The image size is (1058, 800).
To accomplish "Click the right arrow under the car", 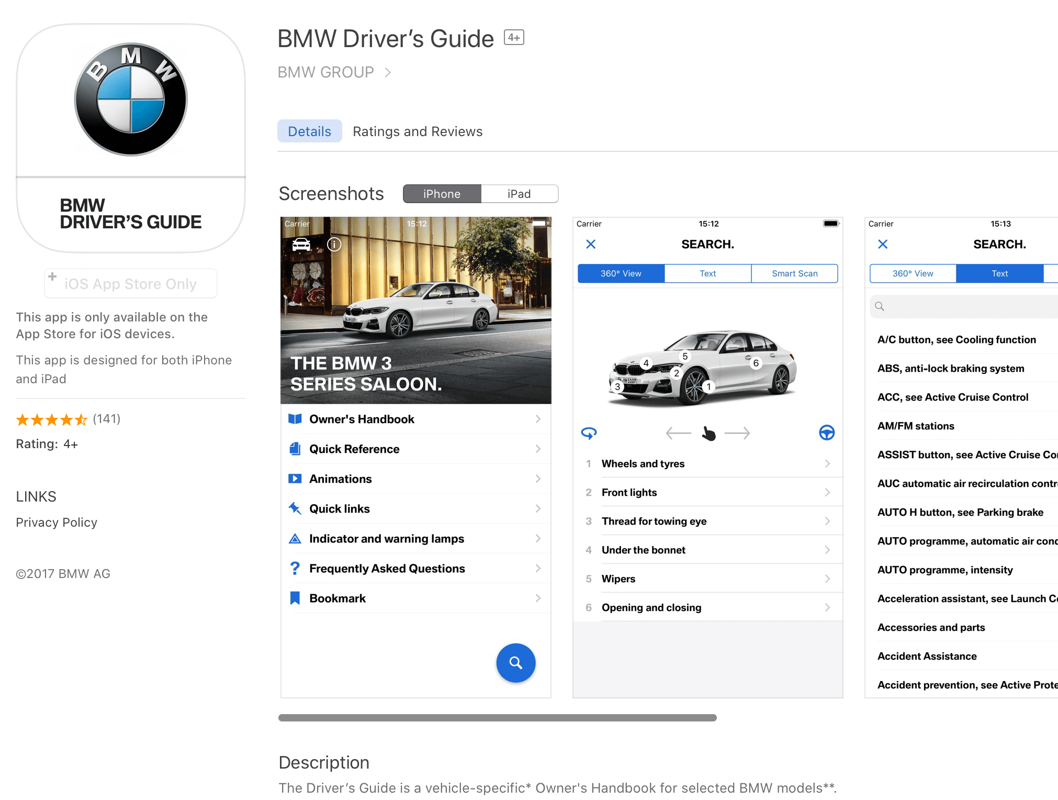I will [737, 433].
